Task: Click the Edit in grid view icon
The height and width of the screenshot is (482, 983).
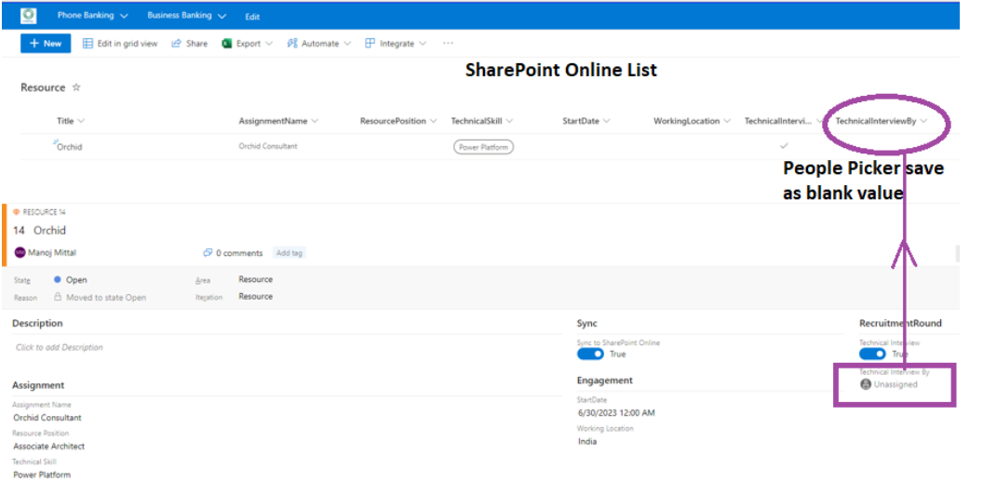Action: coord(88,43)
